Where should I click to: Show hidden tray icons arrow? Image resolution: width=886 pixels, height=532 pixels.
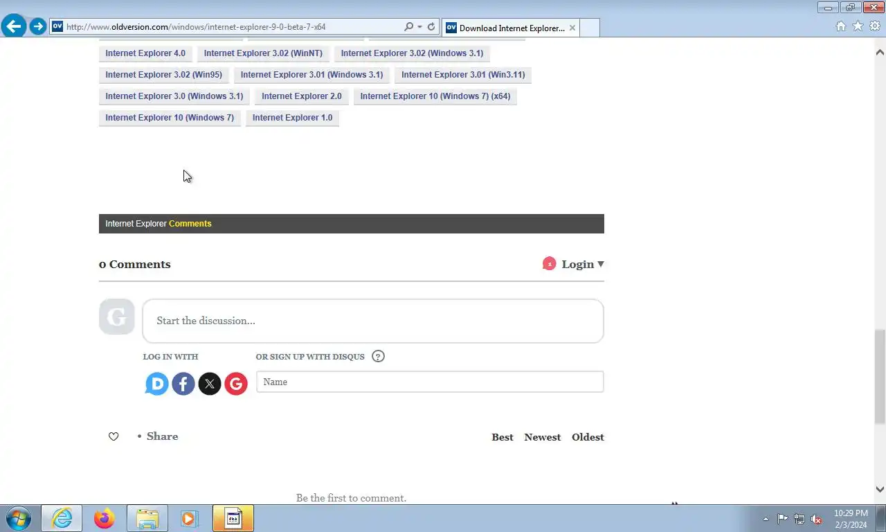[766, 519]
